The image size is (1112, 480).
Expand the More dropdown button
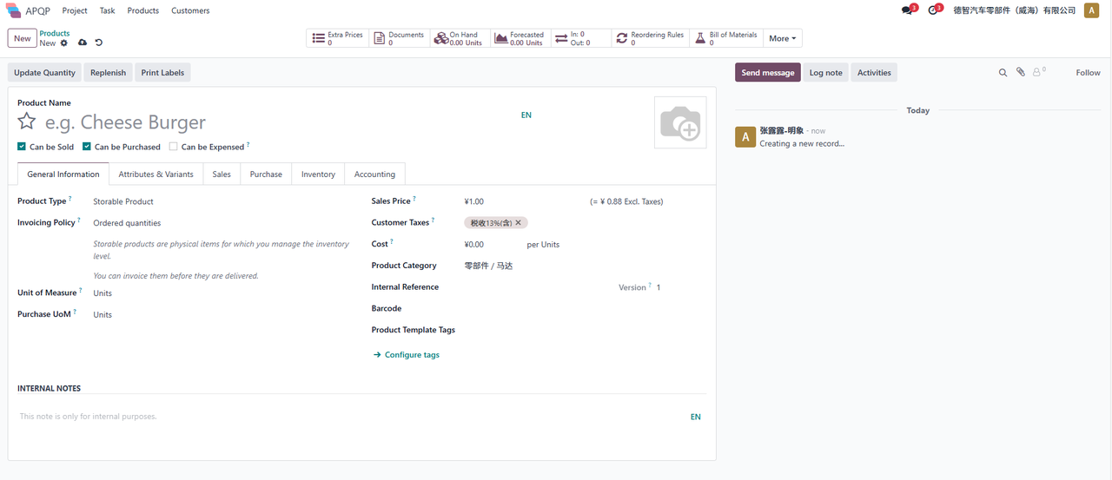[x=783, y=38]
